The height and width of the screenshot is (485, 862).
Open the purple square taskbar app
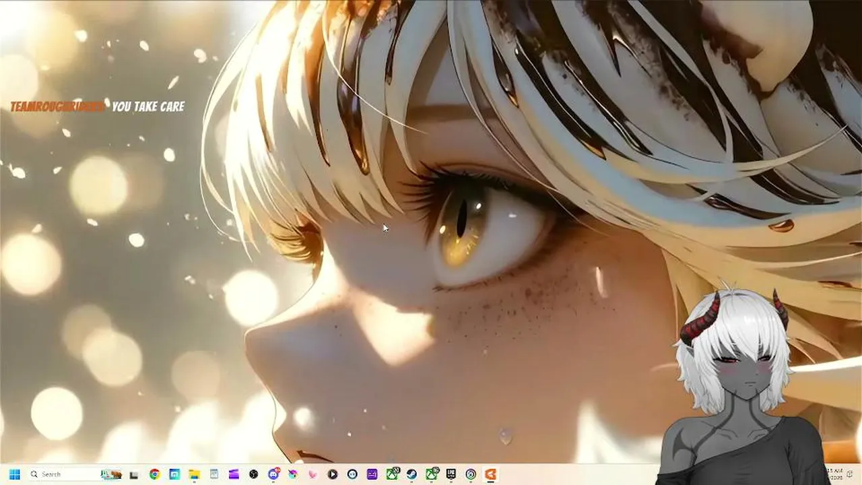[372, 474]
